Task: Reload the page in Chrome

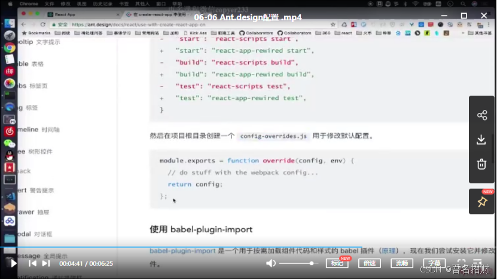Action: click(x=43, y=24)
